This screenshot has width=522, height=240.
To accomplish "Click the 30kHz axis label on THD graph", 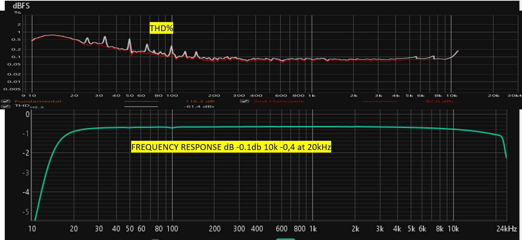I will click(x=515, y=95).
